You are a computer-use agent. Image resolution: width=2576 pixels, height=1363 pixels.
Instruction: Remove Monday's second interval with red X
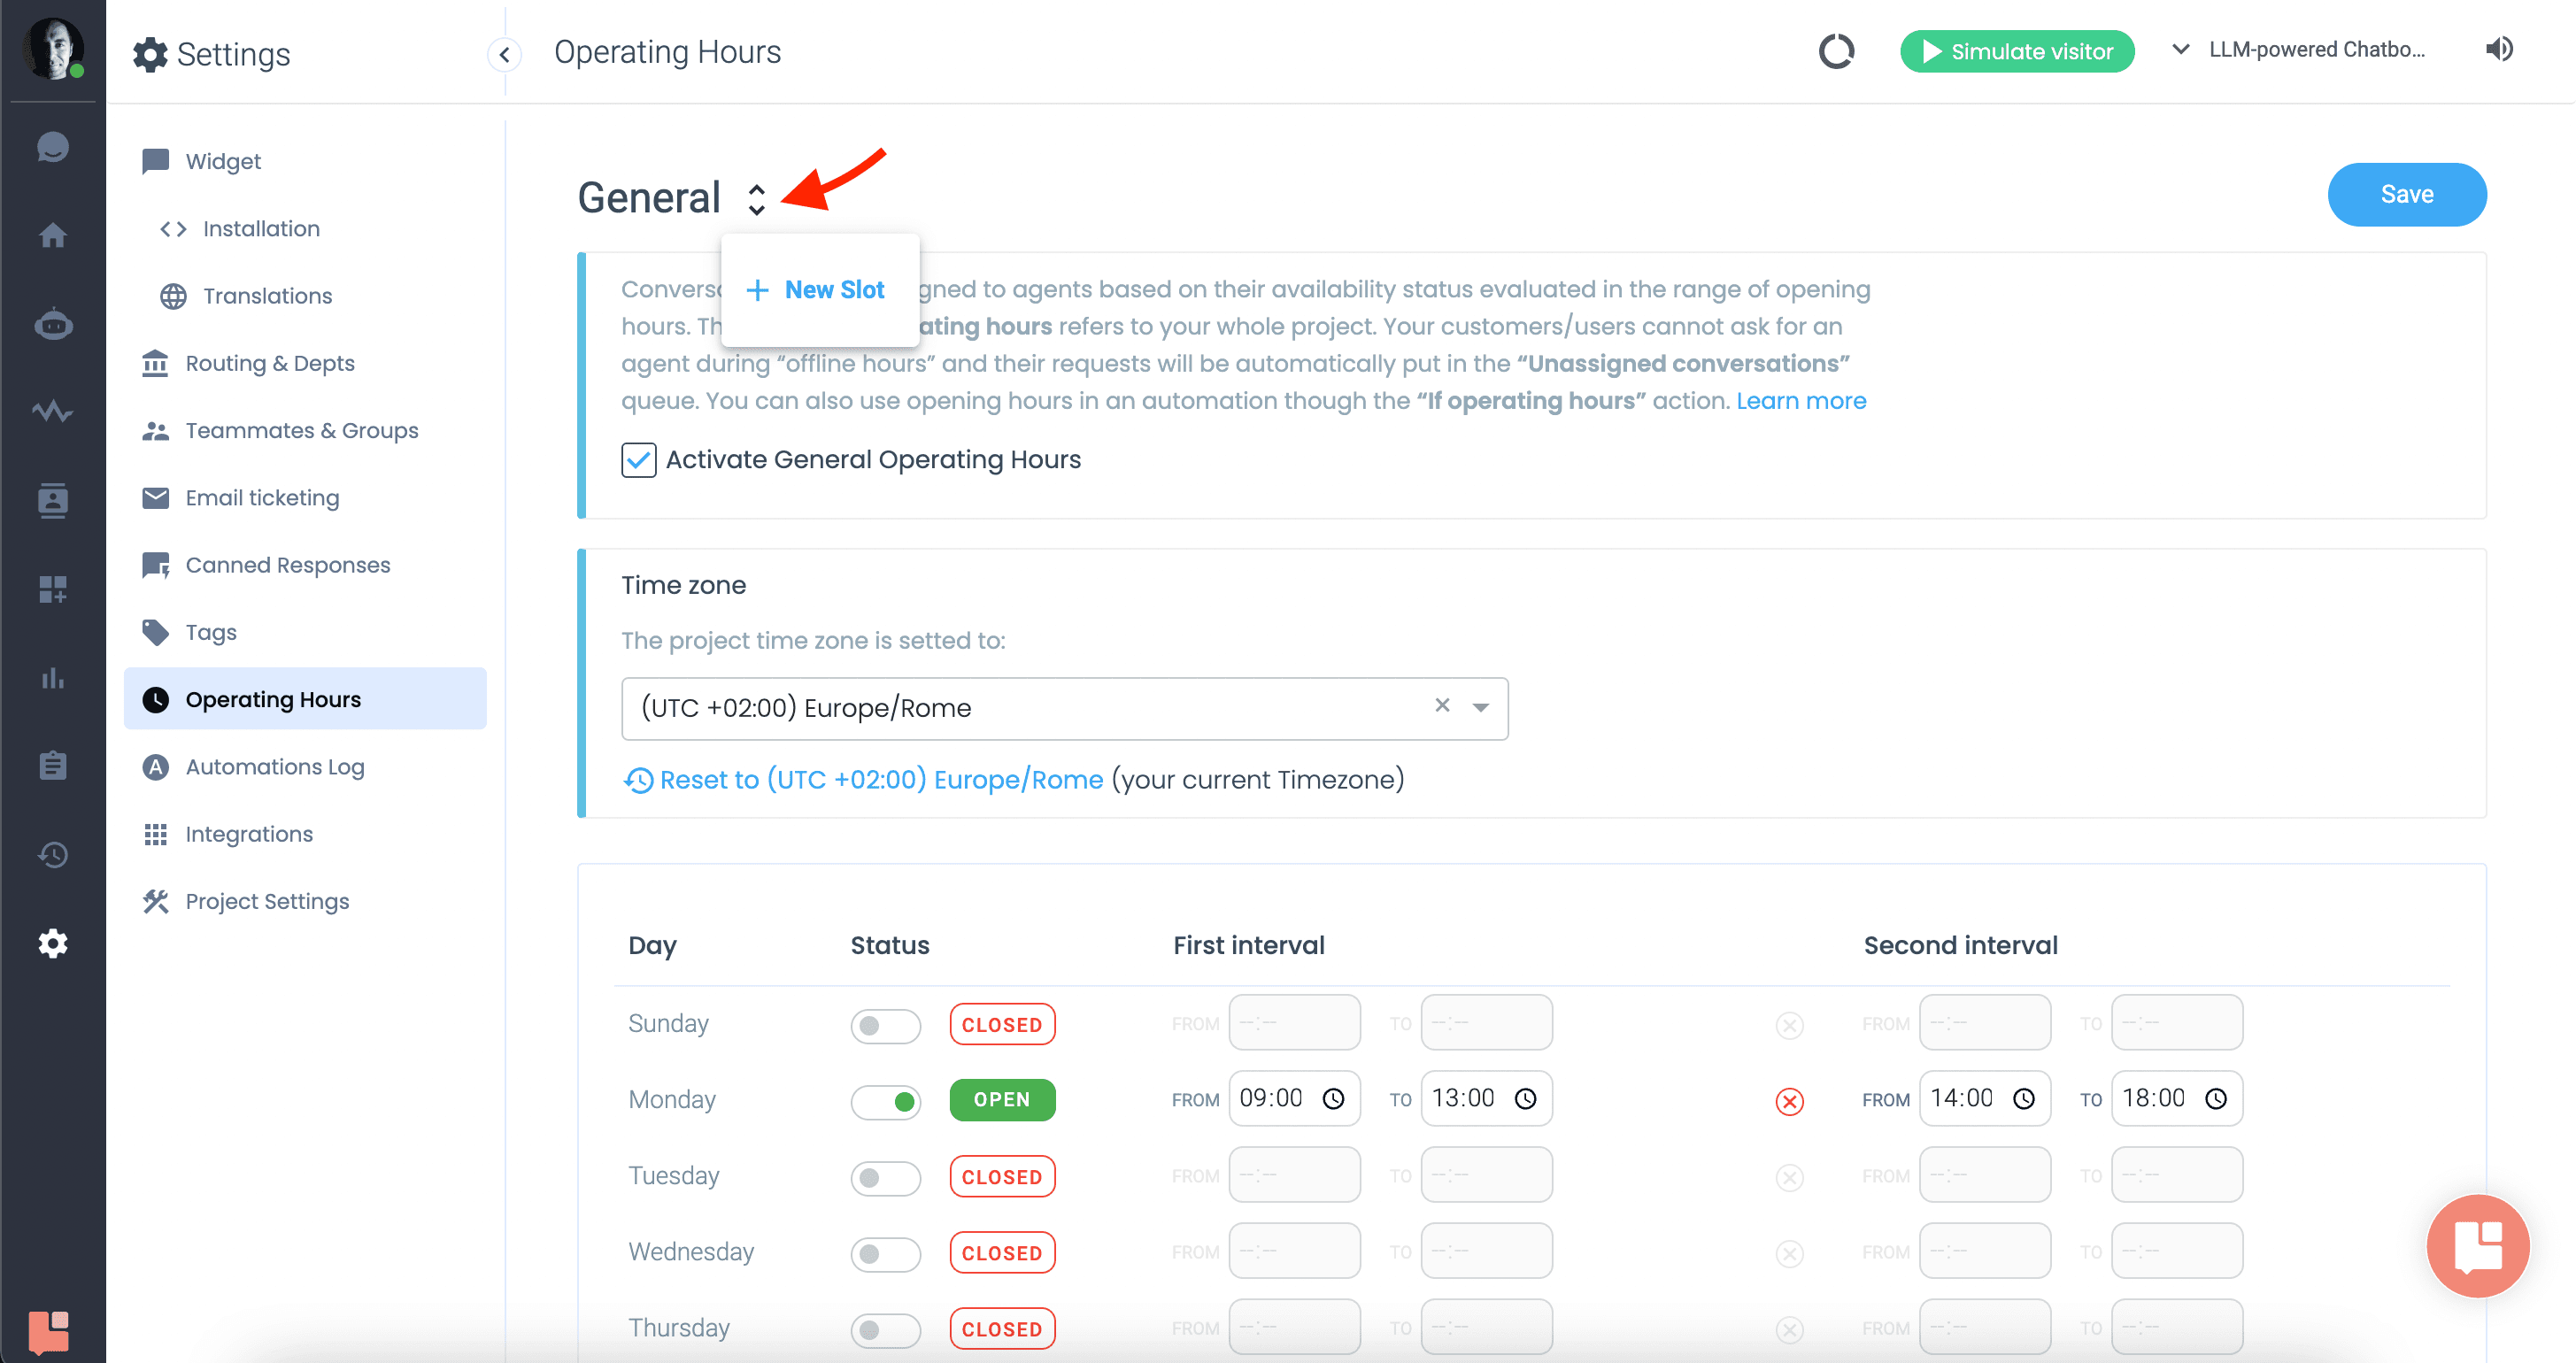tap(1789, 1101)
